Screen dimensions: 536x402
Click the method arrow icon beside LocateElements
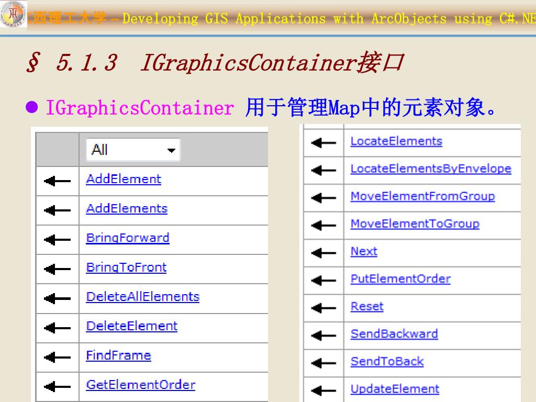[323, 142]
